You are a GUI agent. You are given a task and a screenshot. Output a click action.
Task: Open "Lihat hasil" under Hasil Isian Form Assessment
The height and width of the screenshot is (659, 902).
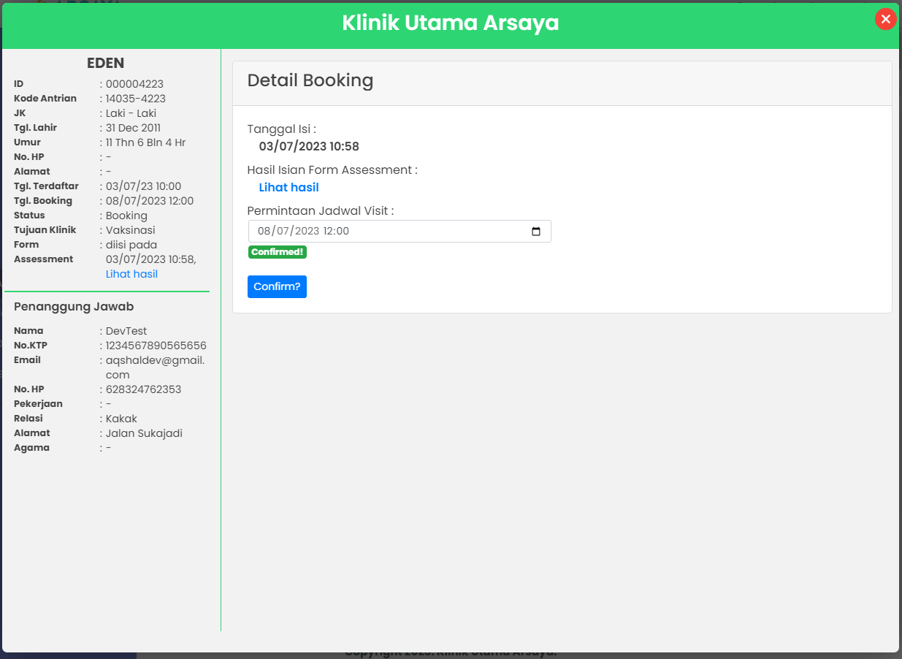(x=288, y=187)
